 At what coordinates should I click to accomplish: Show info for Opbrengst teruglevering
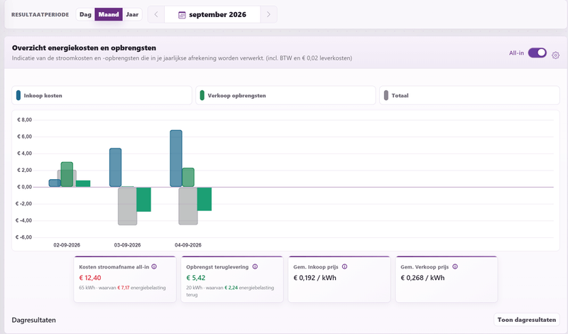click(x=255, y=266)
